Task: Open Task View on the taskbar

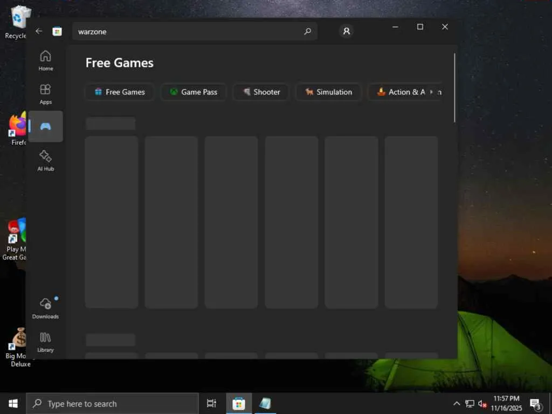Action: [x=211, y=403]
